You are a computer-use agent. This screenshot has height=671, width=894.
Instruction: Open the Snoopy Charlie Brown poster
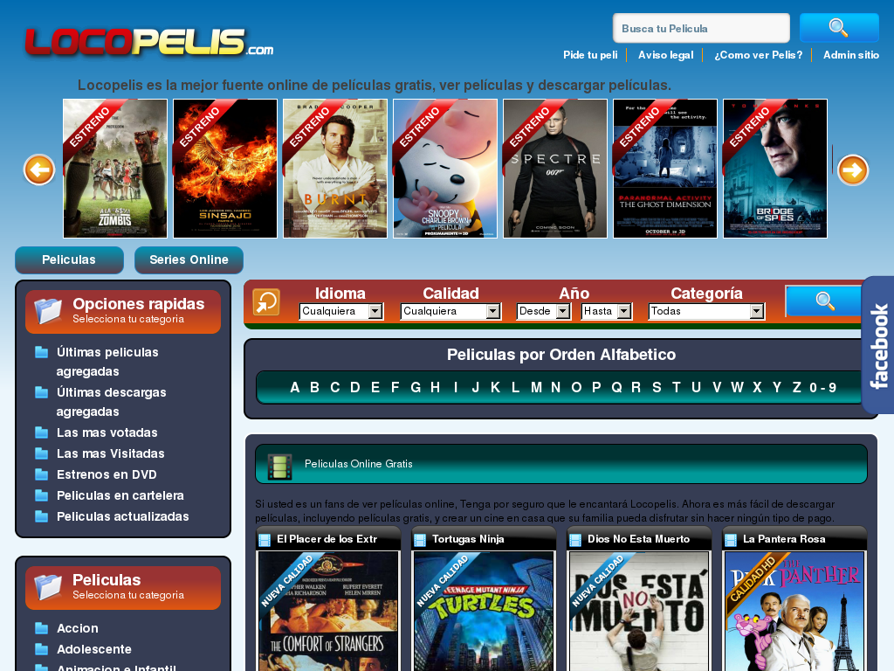tap(445, 169)
